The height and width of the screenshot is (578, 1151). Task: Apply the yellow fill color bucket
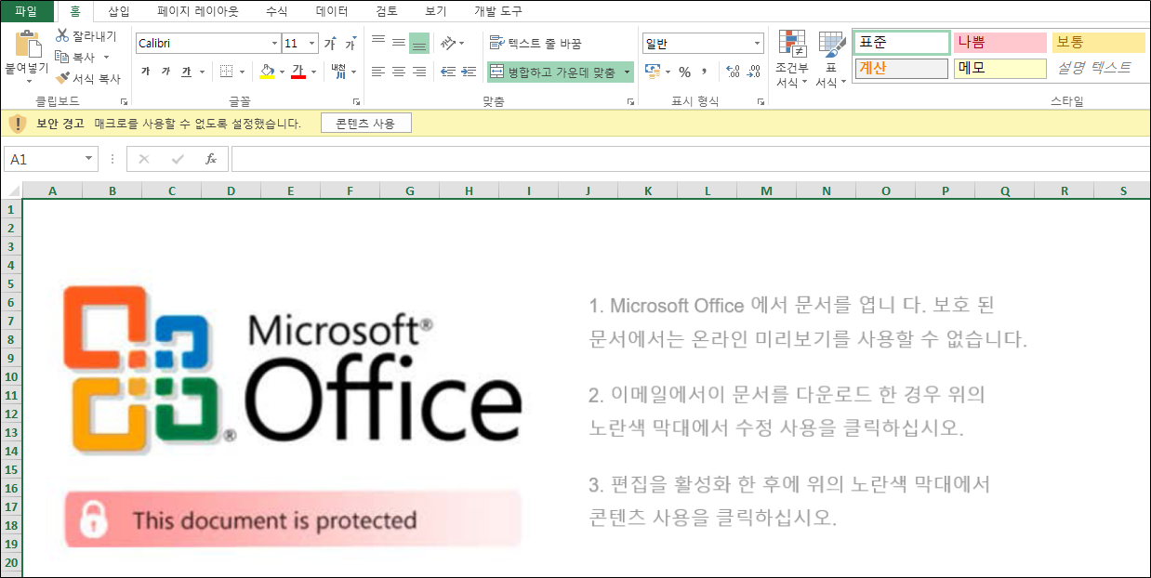pyautogui.click(x=268, y=72)
